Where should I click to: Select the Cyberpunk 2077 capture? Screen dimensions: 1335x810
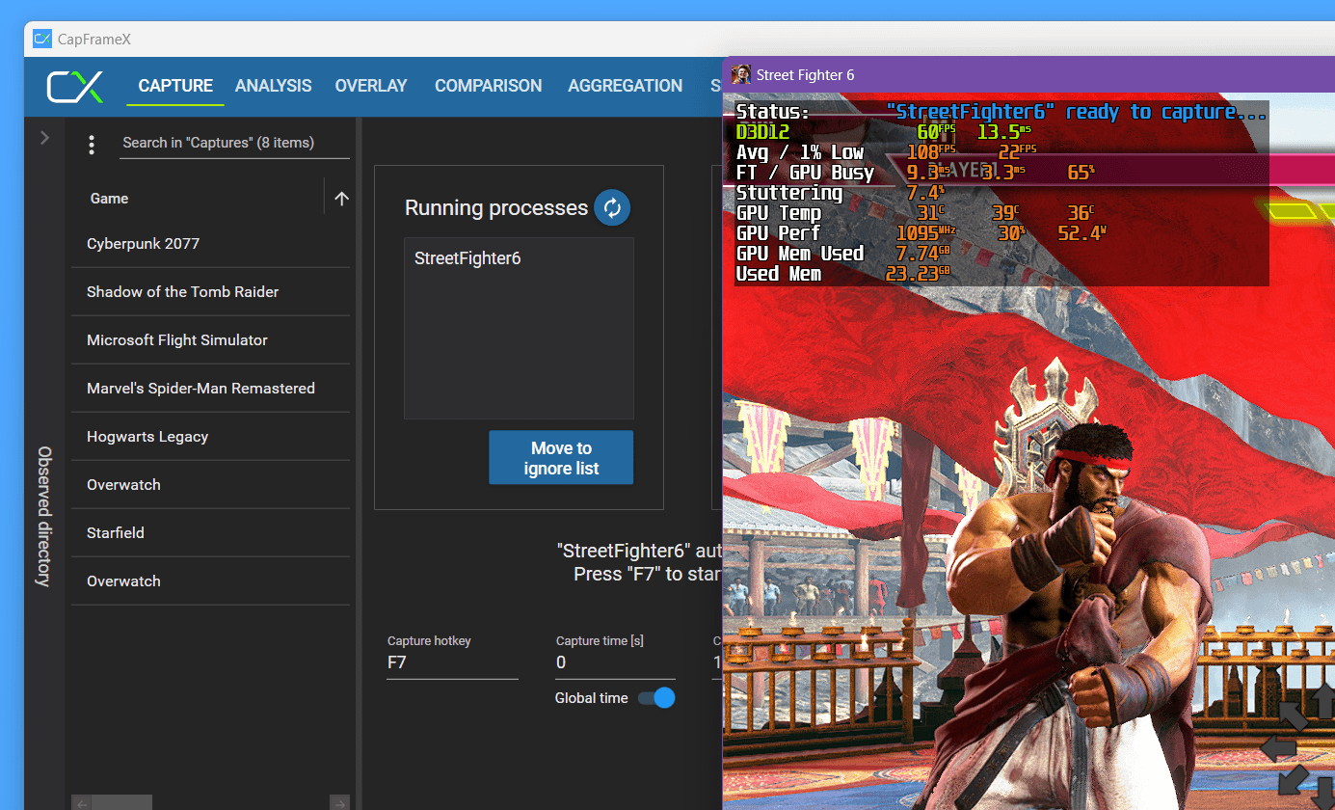click(x=210, y=244)
